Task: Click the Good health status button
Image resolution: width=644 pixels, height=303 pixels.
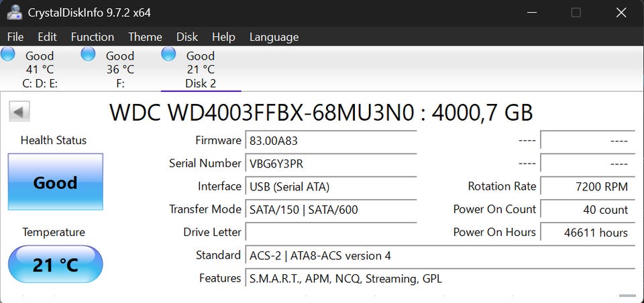Action: click(55, 182)
